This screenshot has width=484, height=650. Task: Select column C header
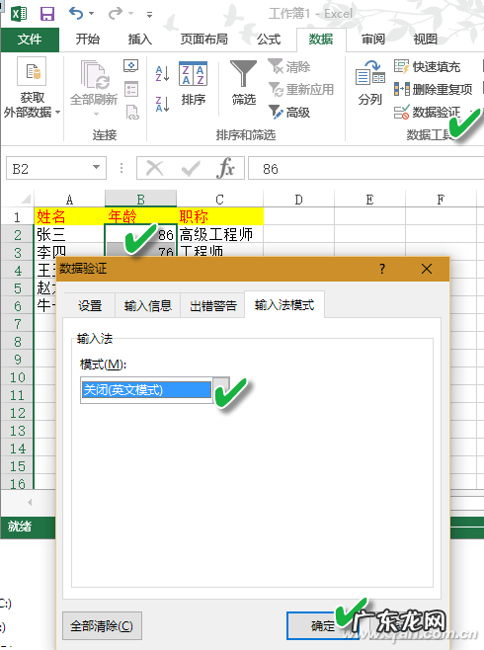219,200
